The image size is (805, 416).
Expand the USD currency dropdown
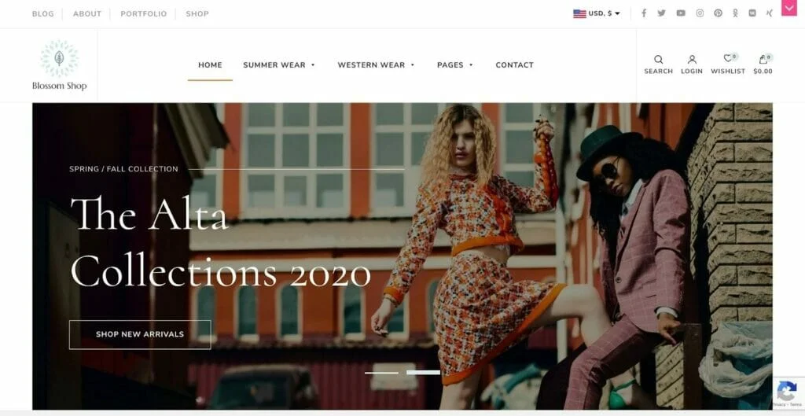(x=597, y=13)
